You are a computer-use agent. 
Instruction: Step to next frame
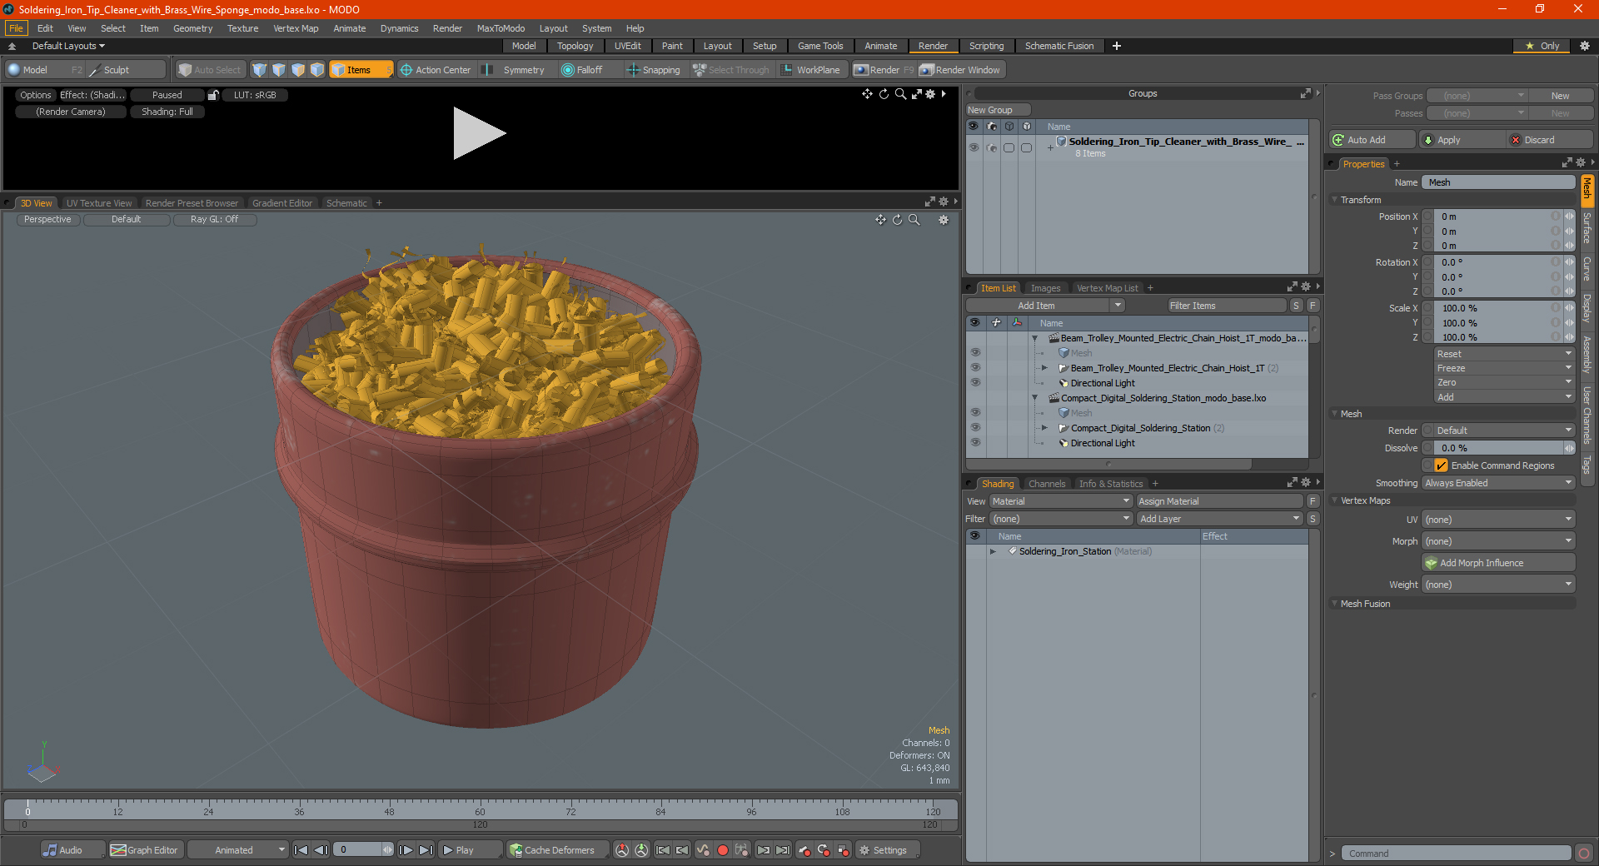click(x=406, y=850)
